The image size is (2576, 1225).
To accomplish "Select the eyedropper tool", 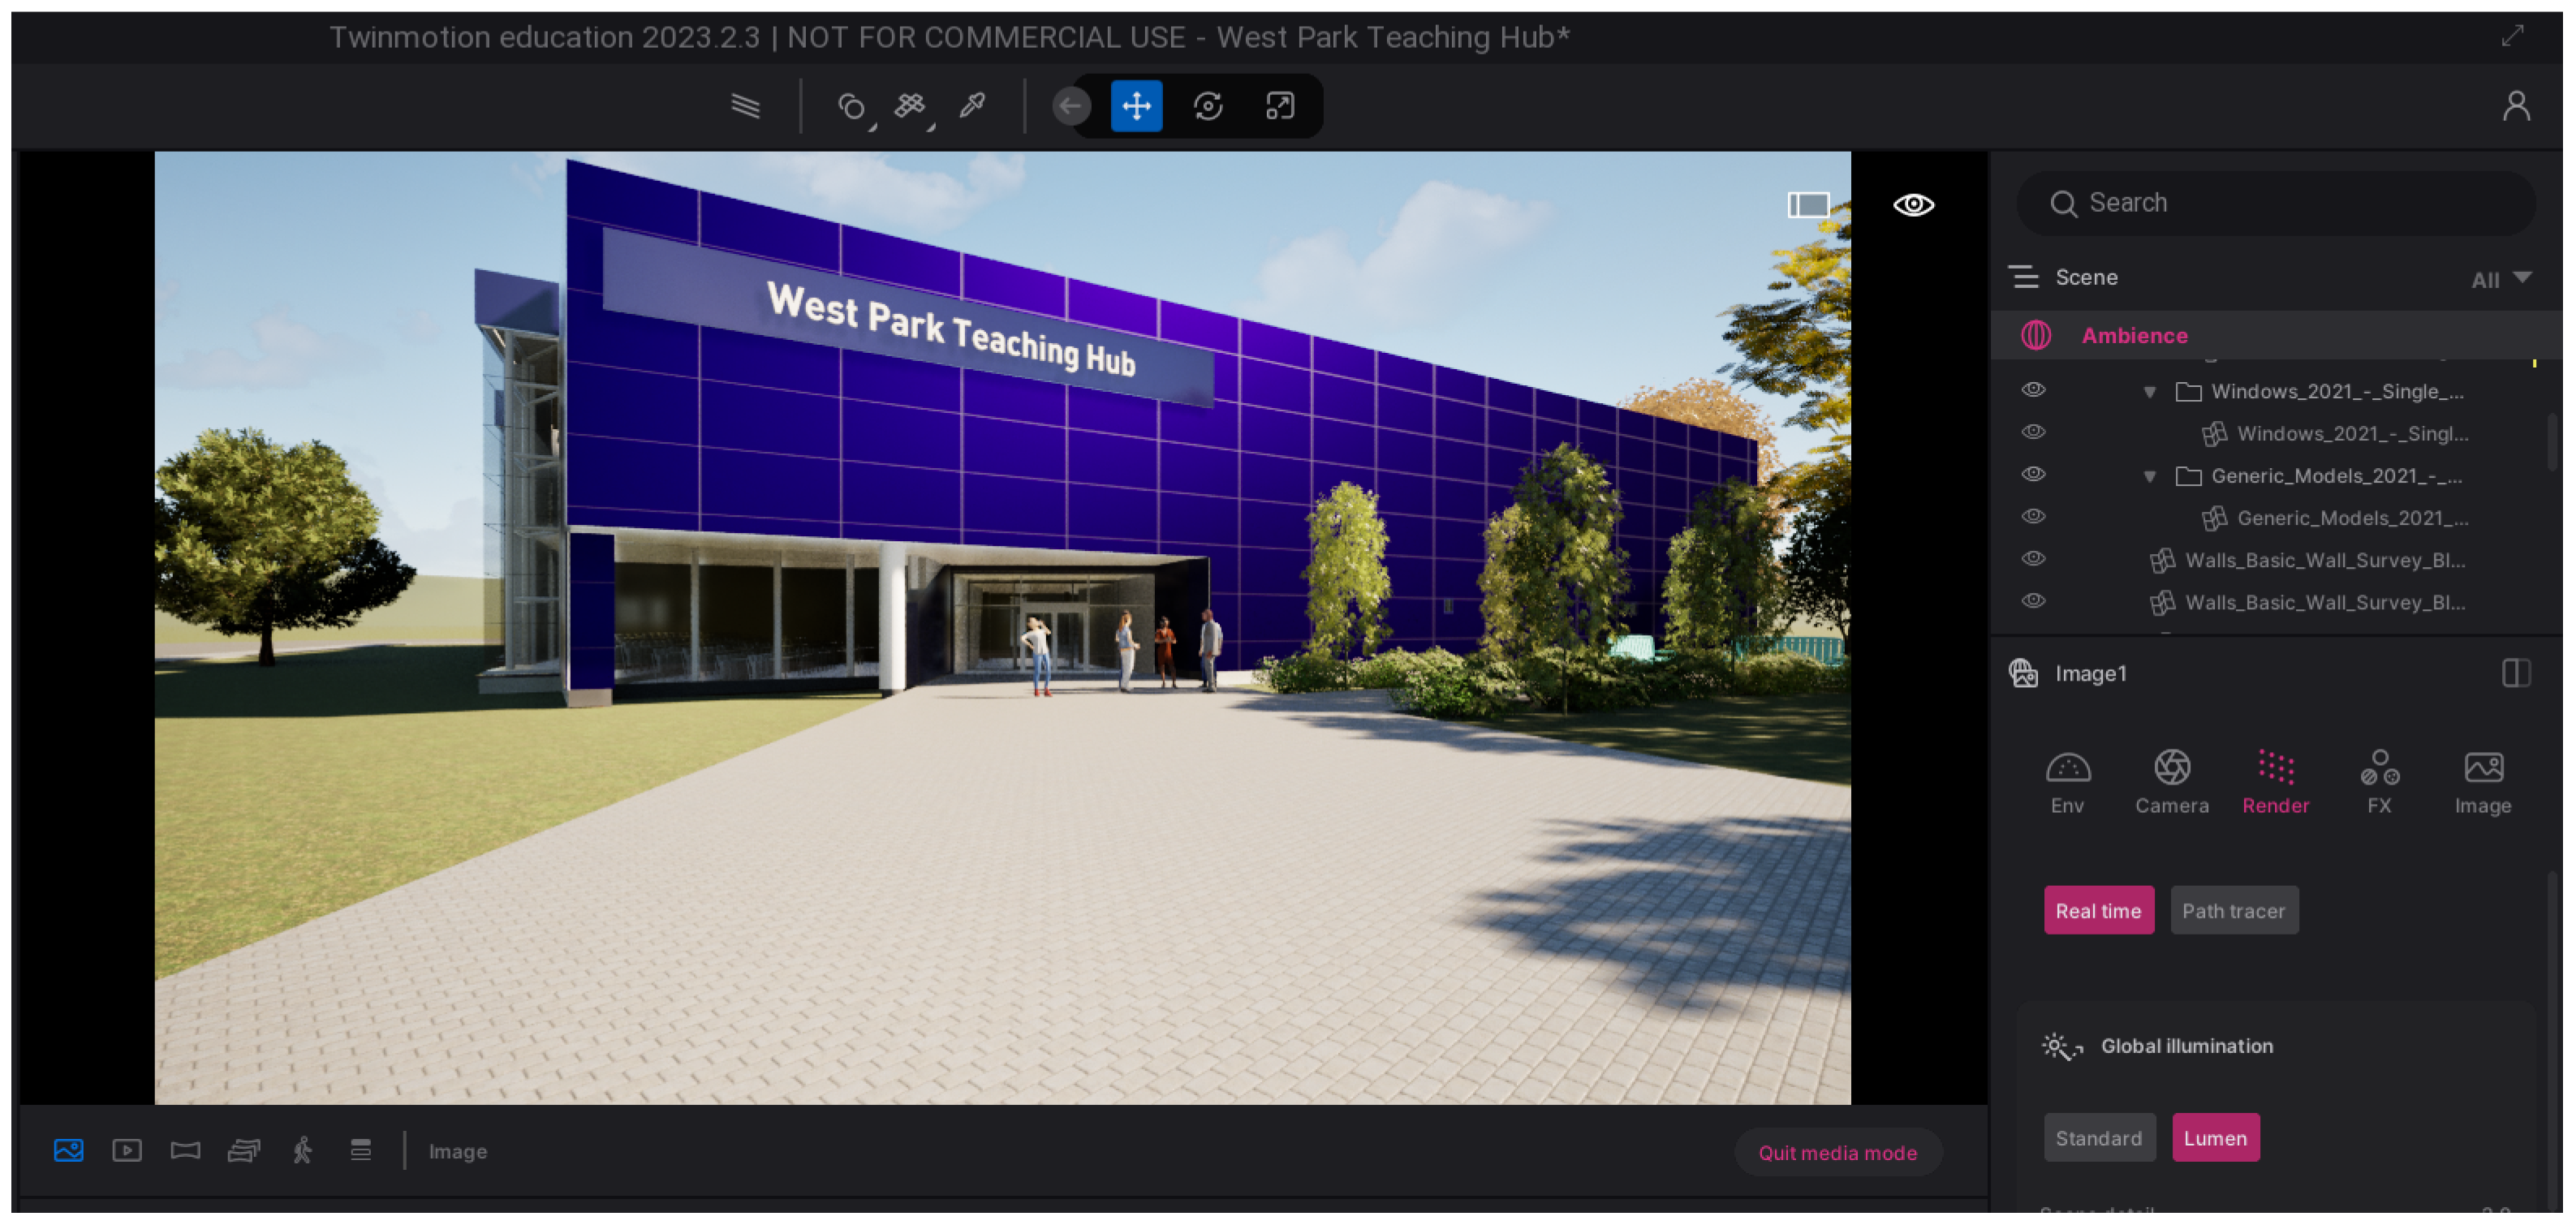I will click(x=972, y=106).
